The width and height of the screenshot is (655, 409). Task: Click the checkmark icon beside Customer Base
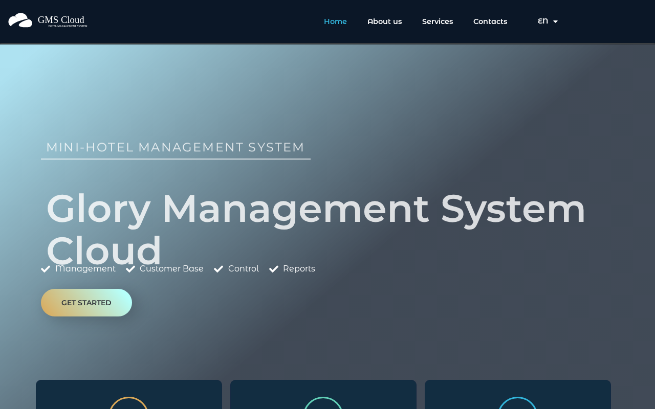[130, 269]
